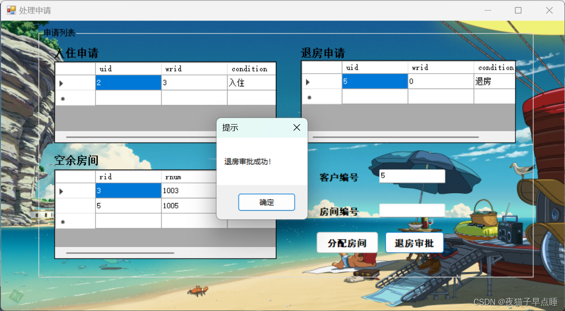Viewport: 565px width, 311px height.
Task: Click the 处理申请 window app icon
Action: 11,10
